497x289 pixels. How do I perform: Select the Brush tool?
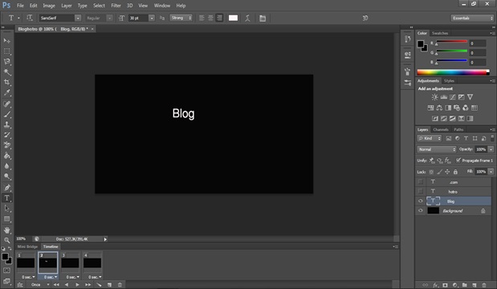(7, 114)
